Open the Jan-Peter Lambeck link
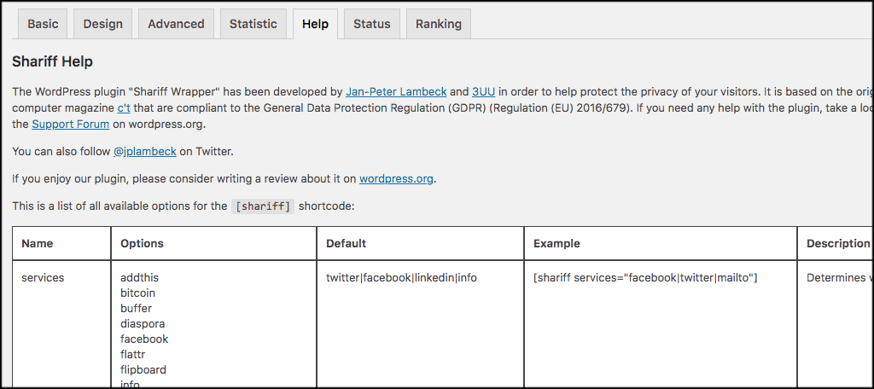The image size is (874, 389). [x=396, y=92]
